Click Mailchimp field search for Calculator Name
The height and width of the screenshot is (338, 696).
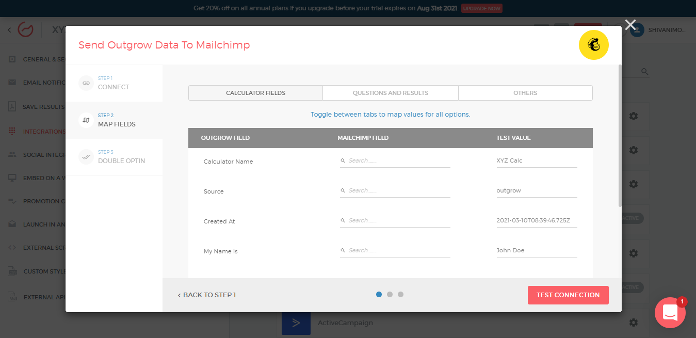[x=395, y=161]
